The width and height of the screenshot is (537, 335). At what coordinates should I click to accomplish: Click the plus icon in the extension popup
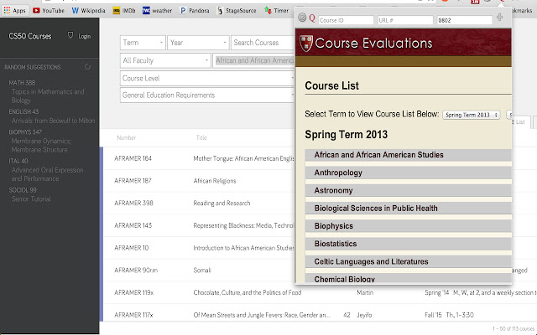(501, 18)
